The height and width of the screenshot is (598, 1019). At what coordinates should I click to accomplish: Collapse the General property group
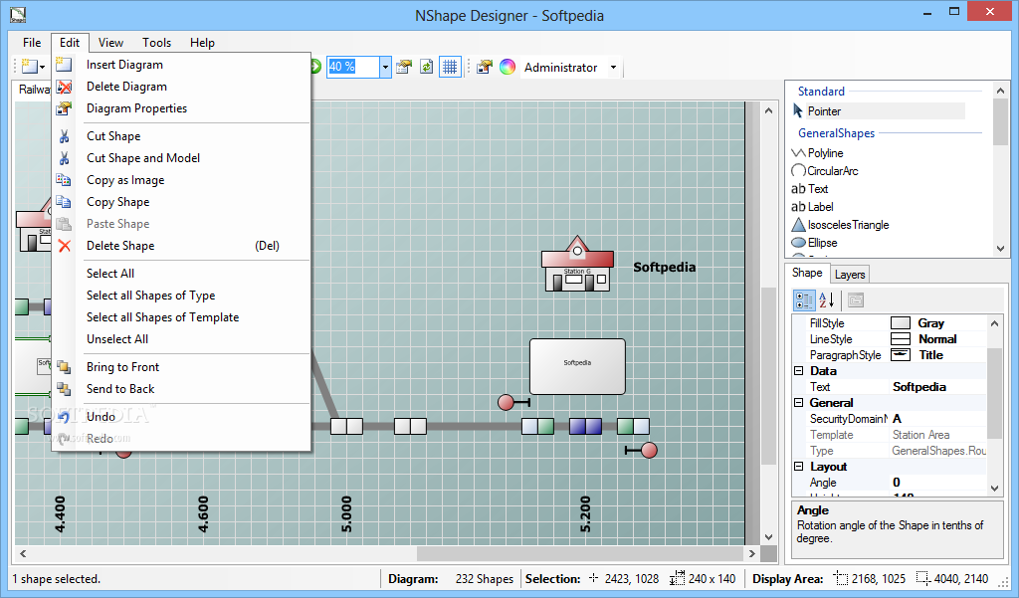tap(799, 403)
